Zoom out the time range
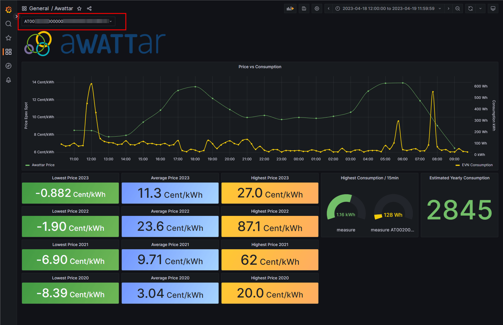This screenshot has height=325, width=503. tap(458, 8)
